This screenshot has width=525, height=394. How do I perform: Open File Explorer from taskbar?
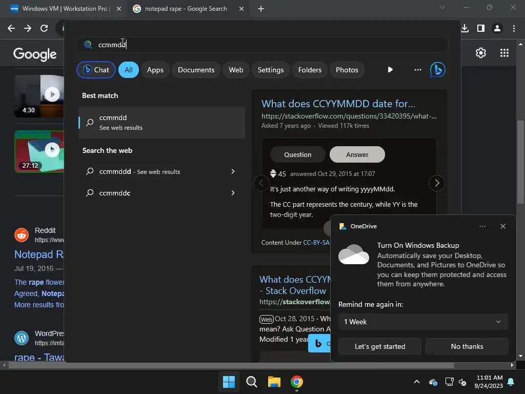coord(274,382)
